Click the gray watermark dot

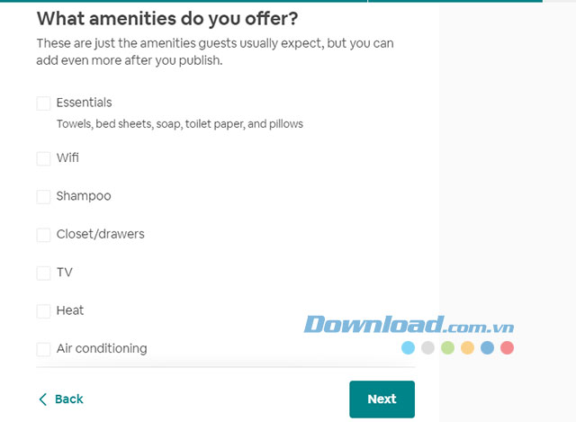coord(428,347)
